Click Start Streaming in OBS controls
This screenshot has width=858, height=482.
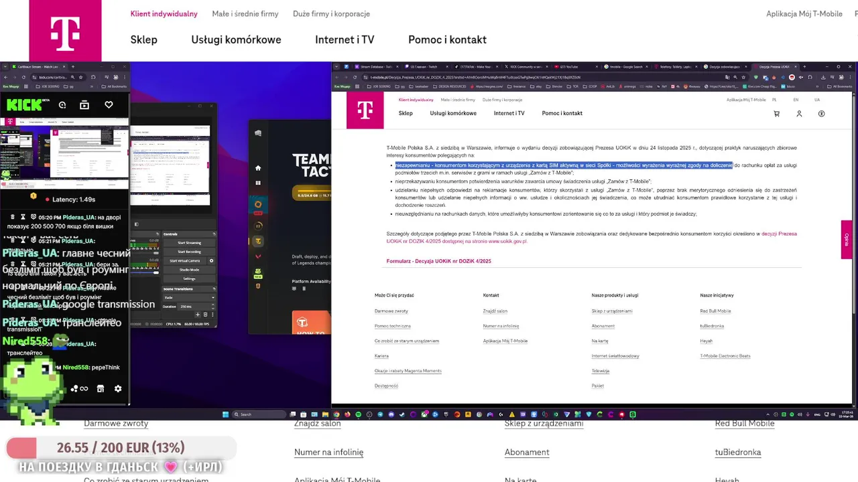coord(190,243)
